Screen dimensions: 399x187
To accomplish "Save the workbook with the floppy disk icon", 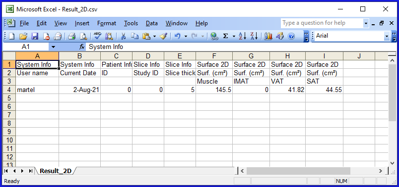I will (35, 37).
